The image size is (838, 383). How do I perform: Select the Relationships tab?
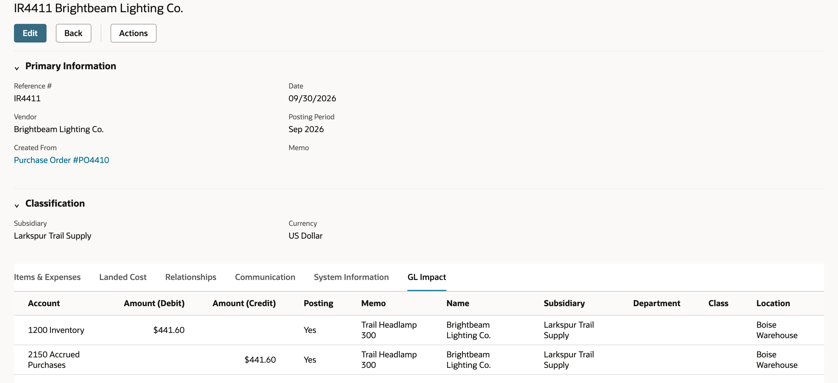tap(191, 277)
